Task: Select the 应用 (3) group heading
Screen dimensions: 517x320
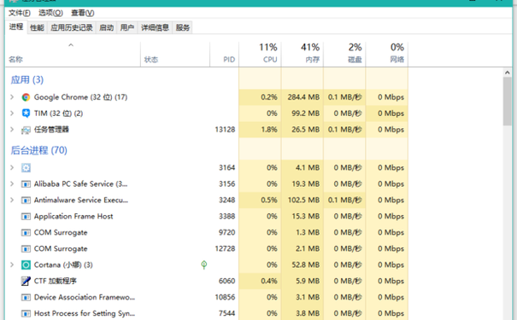Action: pos(27,79)
